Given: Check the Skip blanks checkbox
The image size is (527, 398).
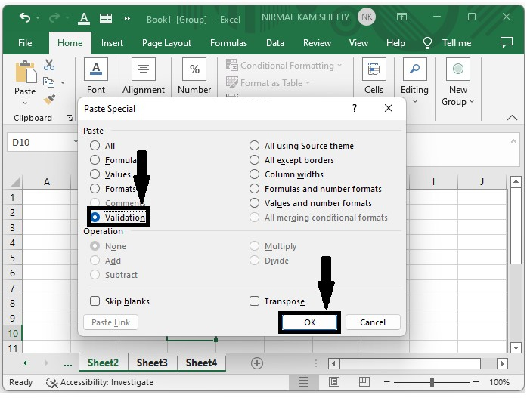Looking at the screenshot, I should pyautogui.click(x=95, y=301).
